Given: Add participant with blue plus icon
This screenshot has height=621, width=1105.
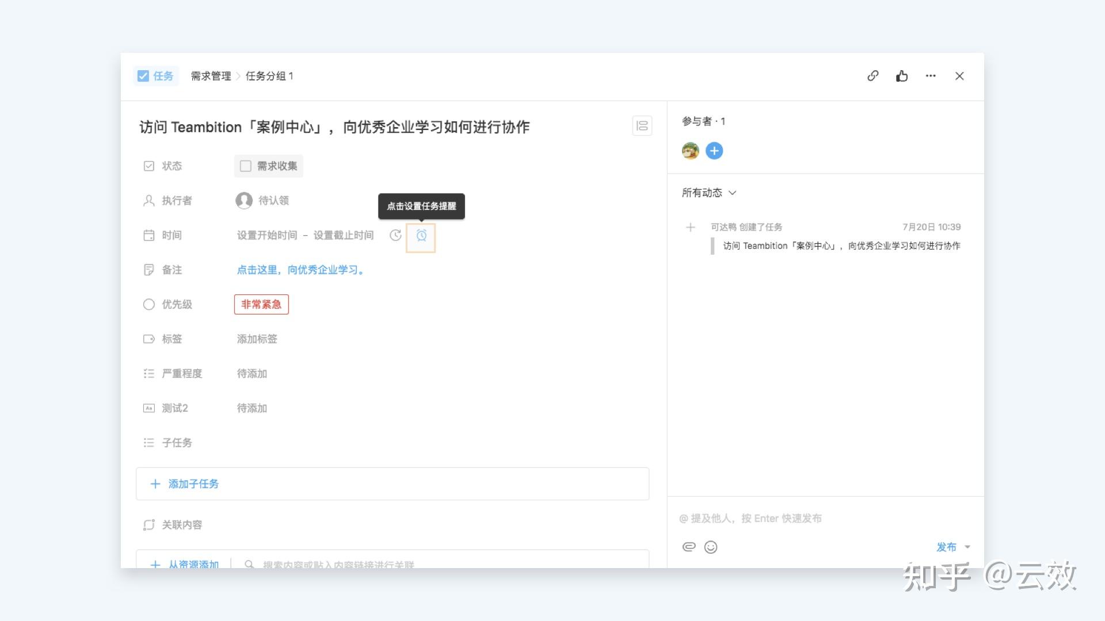Looking at the screenshot, I should 714,151.
